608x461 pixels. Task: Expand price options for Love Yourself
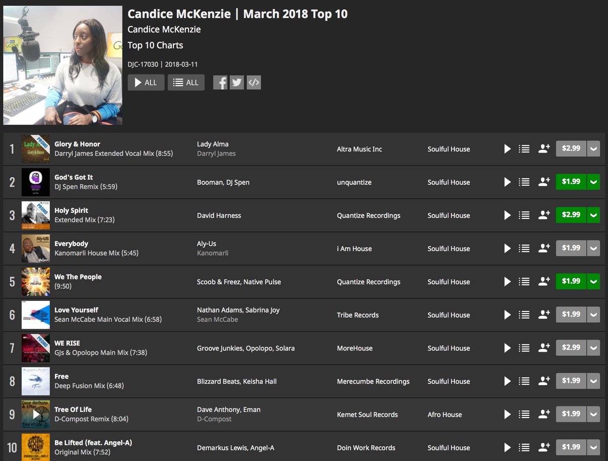[x=593, y=315]
